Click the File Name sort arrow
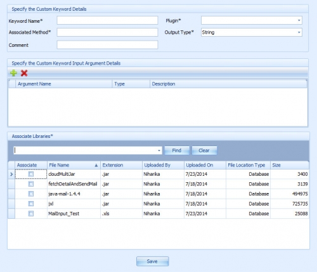The height and width of the screenshot is (272, 317). [96, 165]
